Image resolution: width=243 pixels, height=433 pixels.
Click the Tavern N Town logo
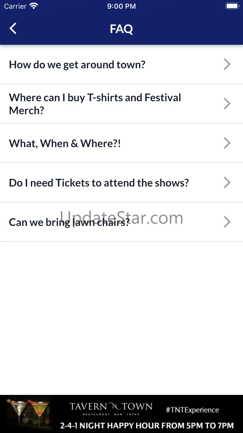click(x=111, y=408)
